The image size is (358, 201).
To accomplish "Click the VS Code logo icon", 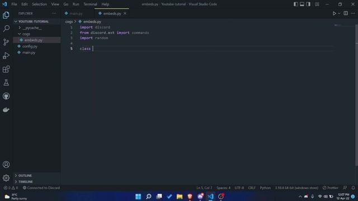I will point(4,4).
